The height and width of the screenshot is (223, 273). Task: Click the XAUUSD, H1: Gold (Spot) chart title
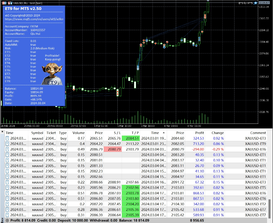point(28,3)
